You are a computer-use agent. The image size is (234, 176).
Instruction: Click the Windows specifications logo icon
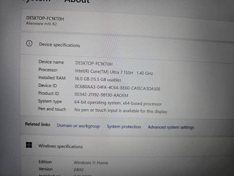click(x=29, y=145)
